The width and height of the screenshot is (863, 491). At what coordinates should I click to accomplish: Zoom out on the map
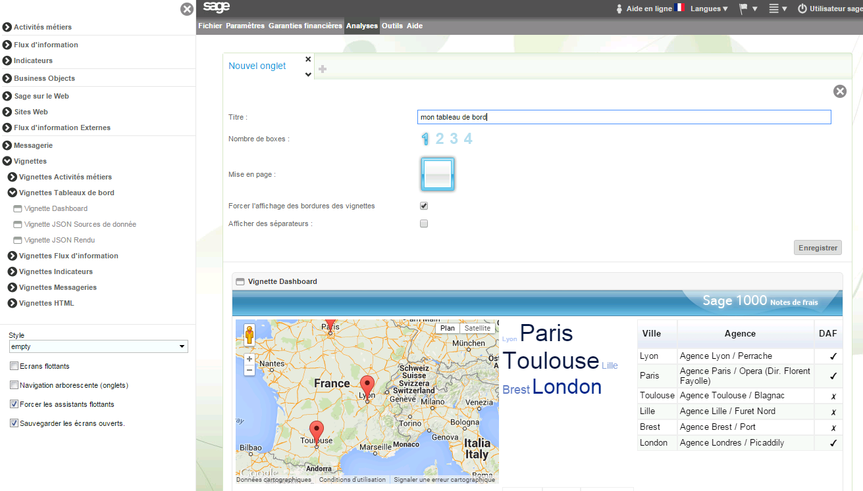click(249, 370)
